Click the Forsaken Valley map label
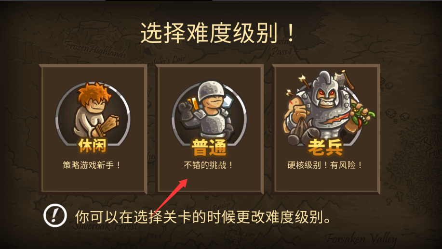Screen dimensions: 442x249 (x=361, y=239)
